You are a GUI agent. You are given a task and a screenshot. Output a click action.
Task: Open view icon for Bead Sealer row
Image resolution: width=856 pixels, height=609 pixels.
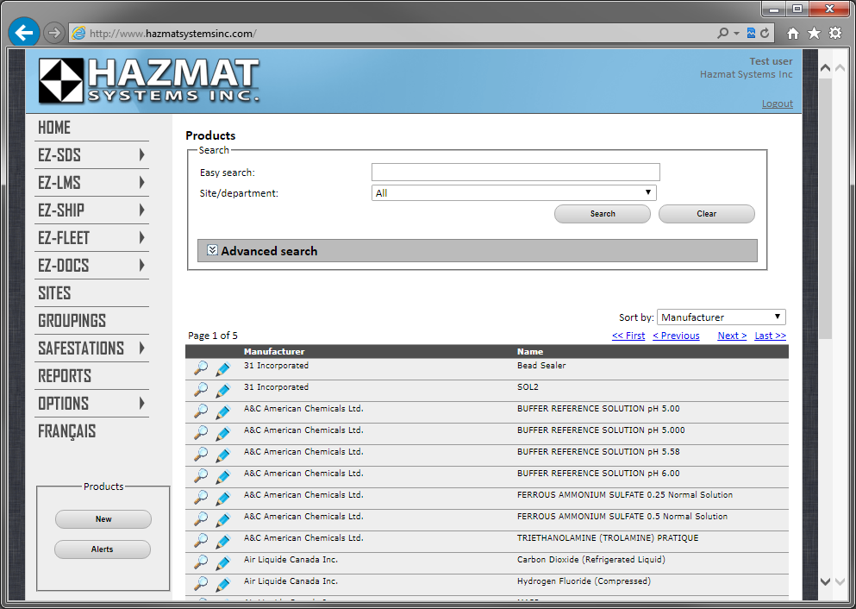coord(200,368)
